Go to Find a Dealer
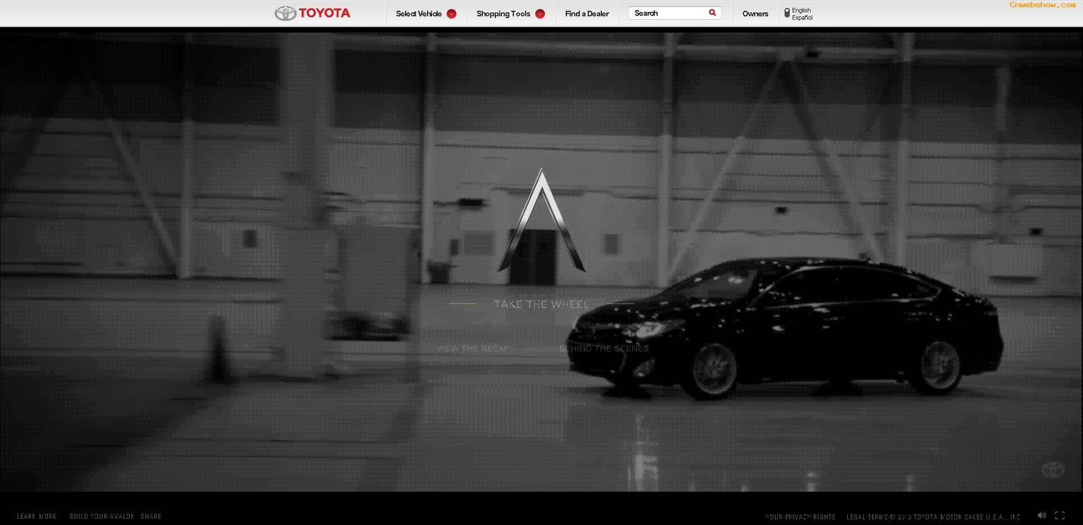Image resolution: width=1083 pixels, height=525 pixels. coord(587,14)
